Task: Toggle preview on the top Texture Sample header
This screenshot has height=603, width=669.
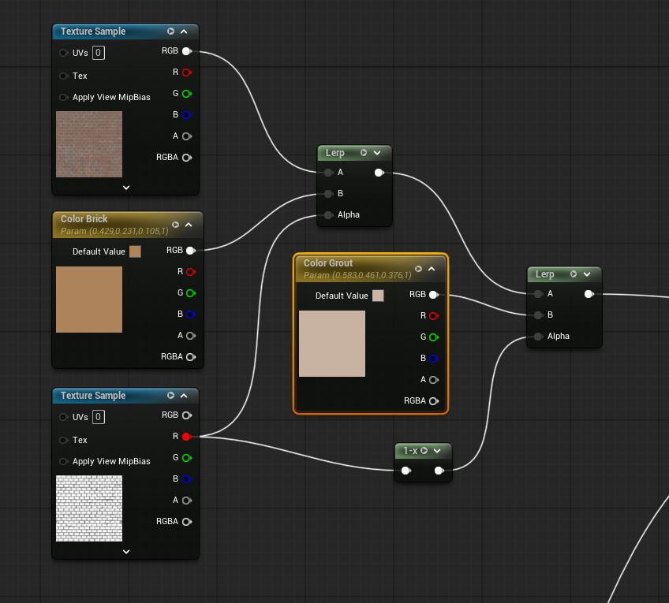Action: click(x=170, y=32)
